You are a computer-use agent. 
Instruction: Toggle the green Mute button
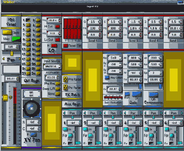[16, 39]
